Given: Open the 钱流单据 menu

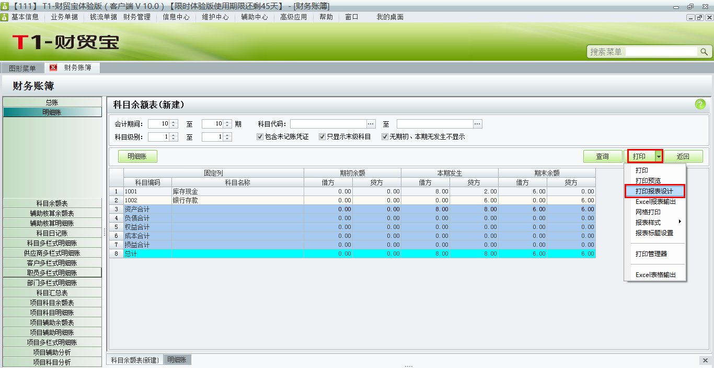Looking at the screenshot, I should (103, 17).
